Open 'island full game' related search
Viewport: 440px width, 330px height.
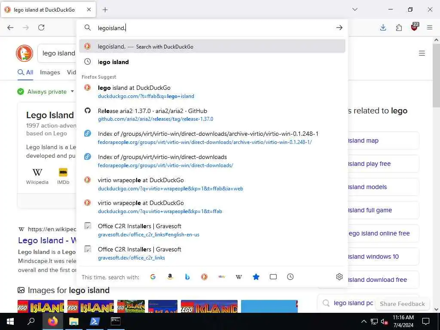[x=383, y=210]
